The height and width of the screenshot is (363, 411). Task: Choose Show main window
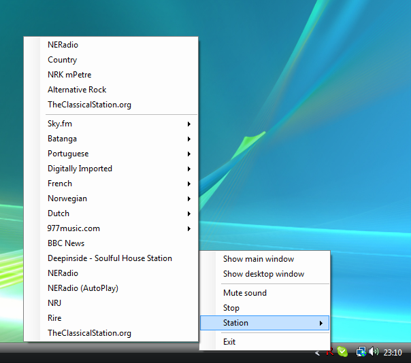click(x=265, y=259)
